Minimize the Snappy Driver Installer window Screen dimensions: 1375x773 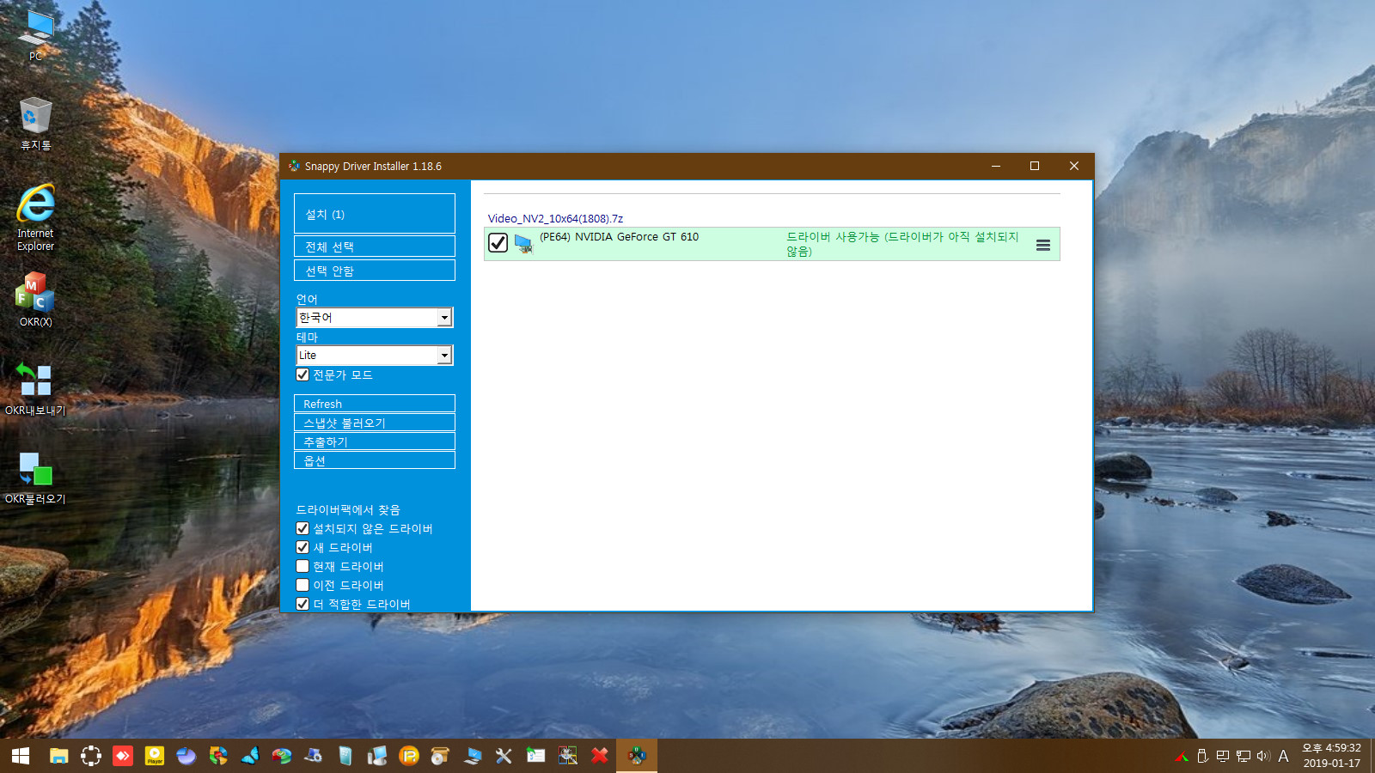pos(996,166)
